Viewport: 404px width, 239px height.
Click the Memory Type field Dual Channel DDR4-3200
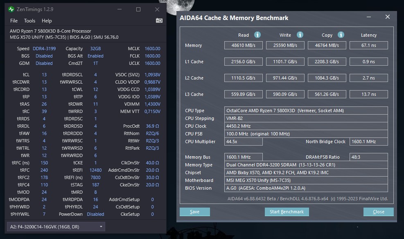coord(306,165)
